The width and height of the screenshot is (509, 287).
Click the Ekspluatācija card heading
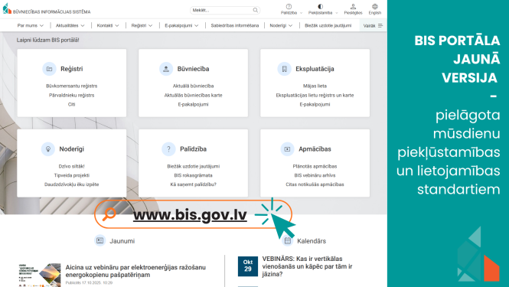coord(315,69)
